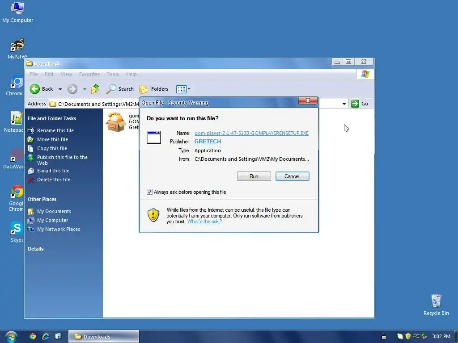Click the yellow security shield icon
Screen dimensions: 458x343
coord(153,215)
